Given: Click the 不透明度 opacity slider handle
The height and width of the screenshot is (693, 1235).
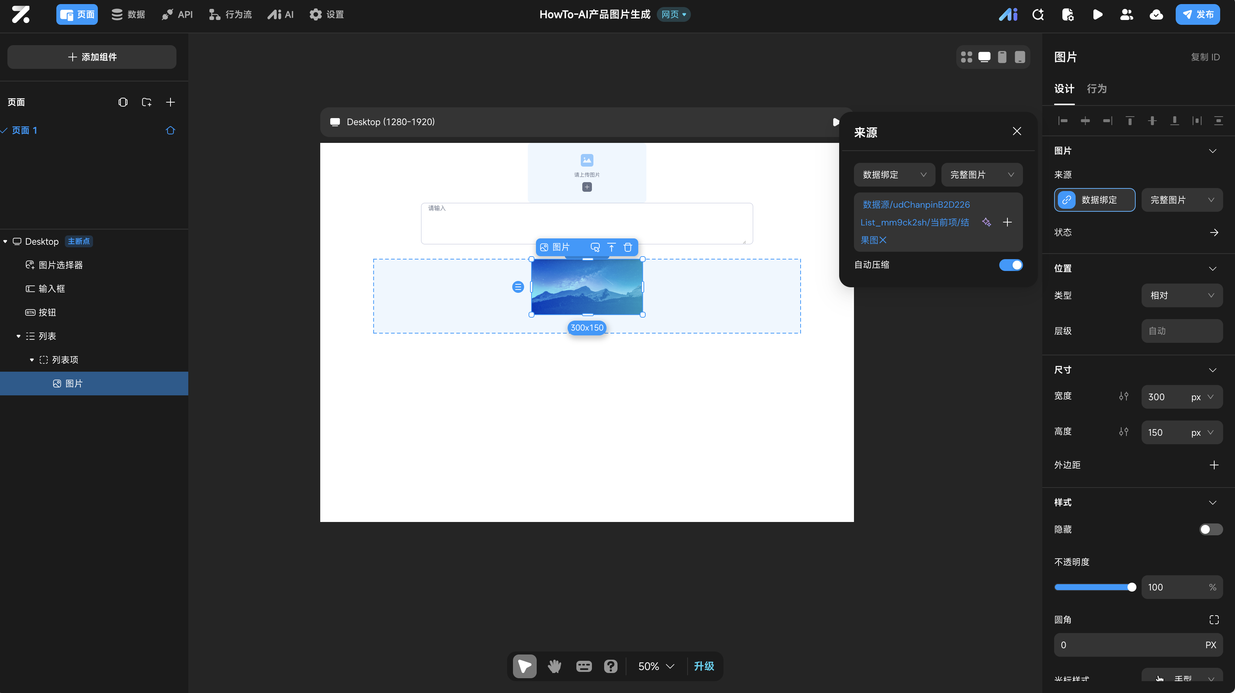Looking at the screenshot, I should [1132, 587].
